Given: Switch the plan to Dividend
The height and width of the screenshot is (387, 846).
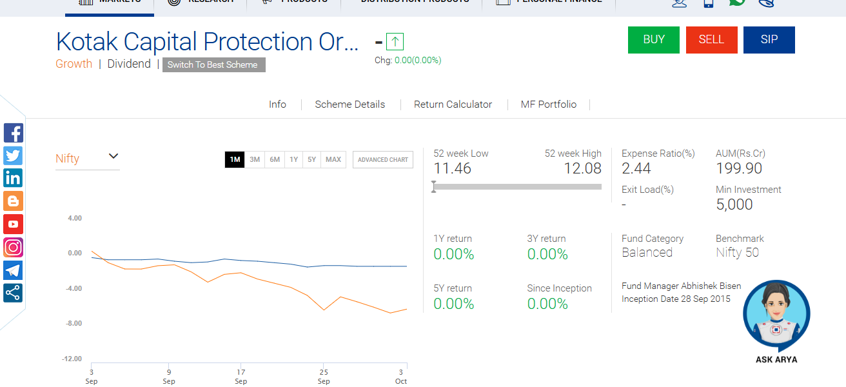Looking at the screenshot, I should click(129, 63).
